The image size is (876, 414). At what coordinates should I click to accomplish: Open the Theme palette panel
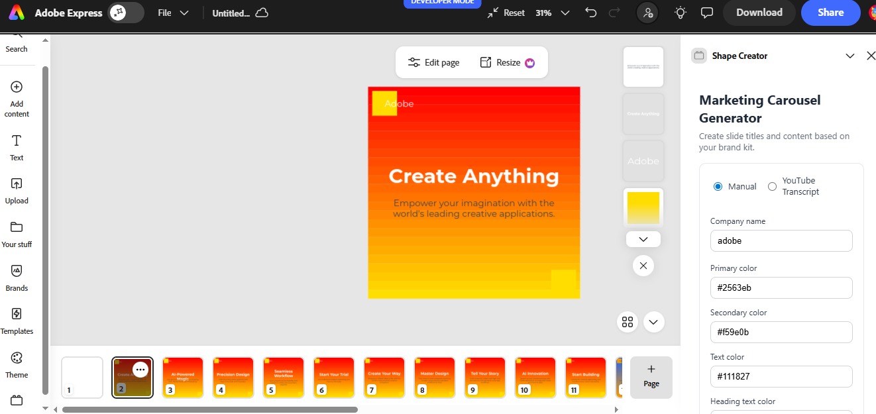point(17,365)
